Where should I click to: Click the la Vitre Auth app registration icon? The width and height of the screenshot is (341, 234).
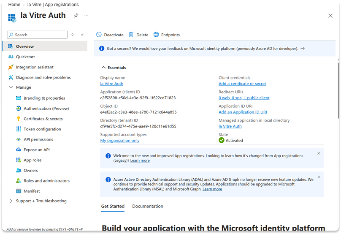12,18
